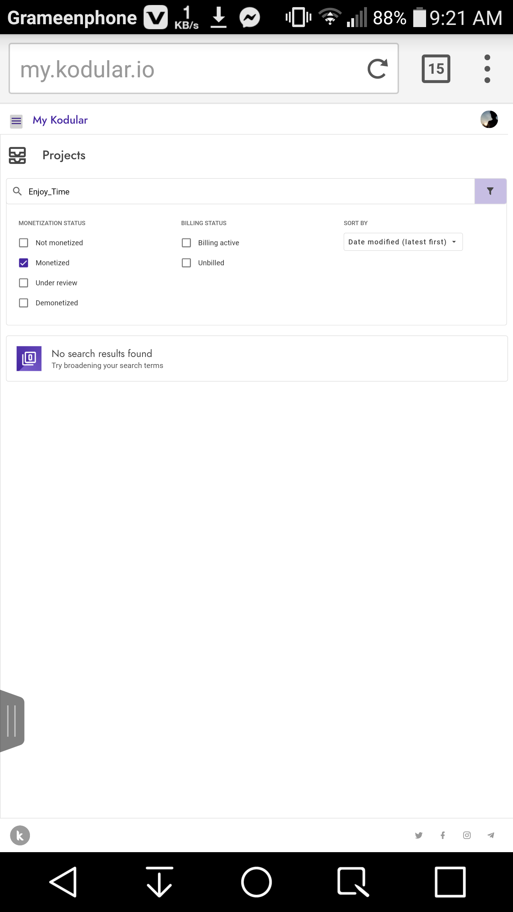Click the MONETIZATION STATUS label
This screenshot has width=513, height=912.
[52, 223]
